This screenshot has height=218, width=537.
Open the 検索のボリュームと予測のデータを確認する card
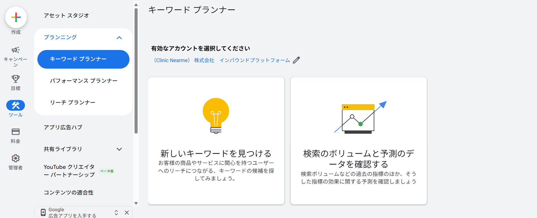click(359, 141)
